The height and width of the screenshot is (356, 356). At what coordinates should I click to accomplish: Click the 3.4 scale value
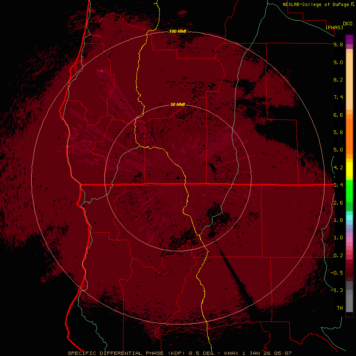click(338, 185)
